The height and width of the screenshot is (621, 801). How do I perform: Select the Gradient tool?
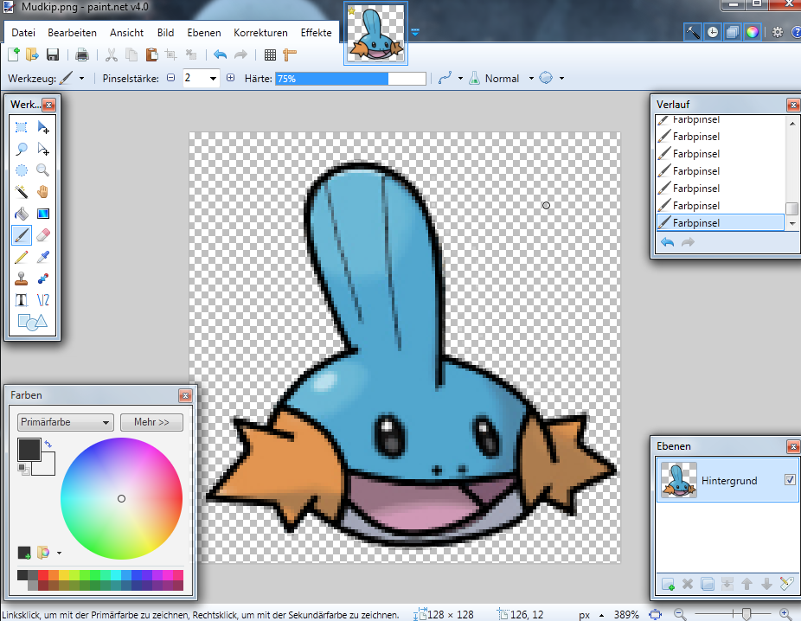pos(43,214)
